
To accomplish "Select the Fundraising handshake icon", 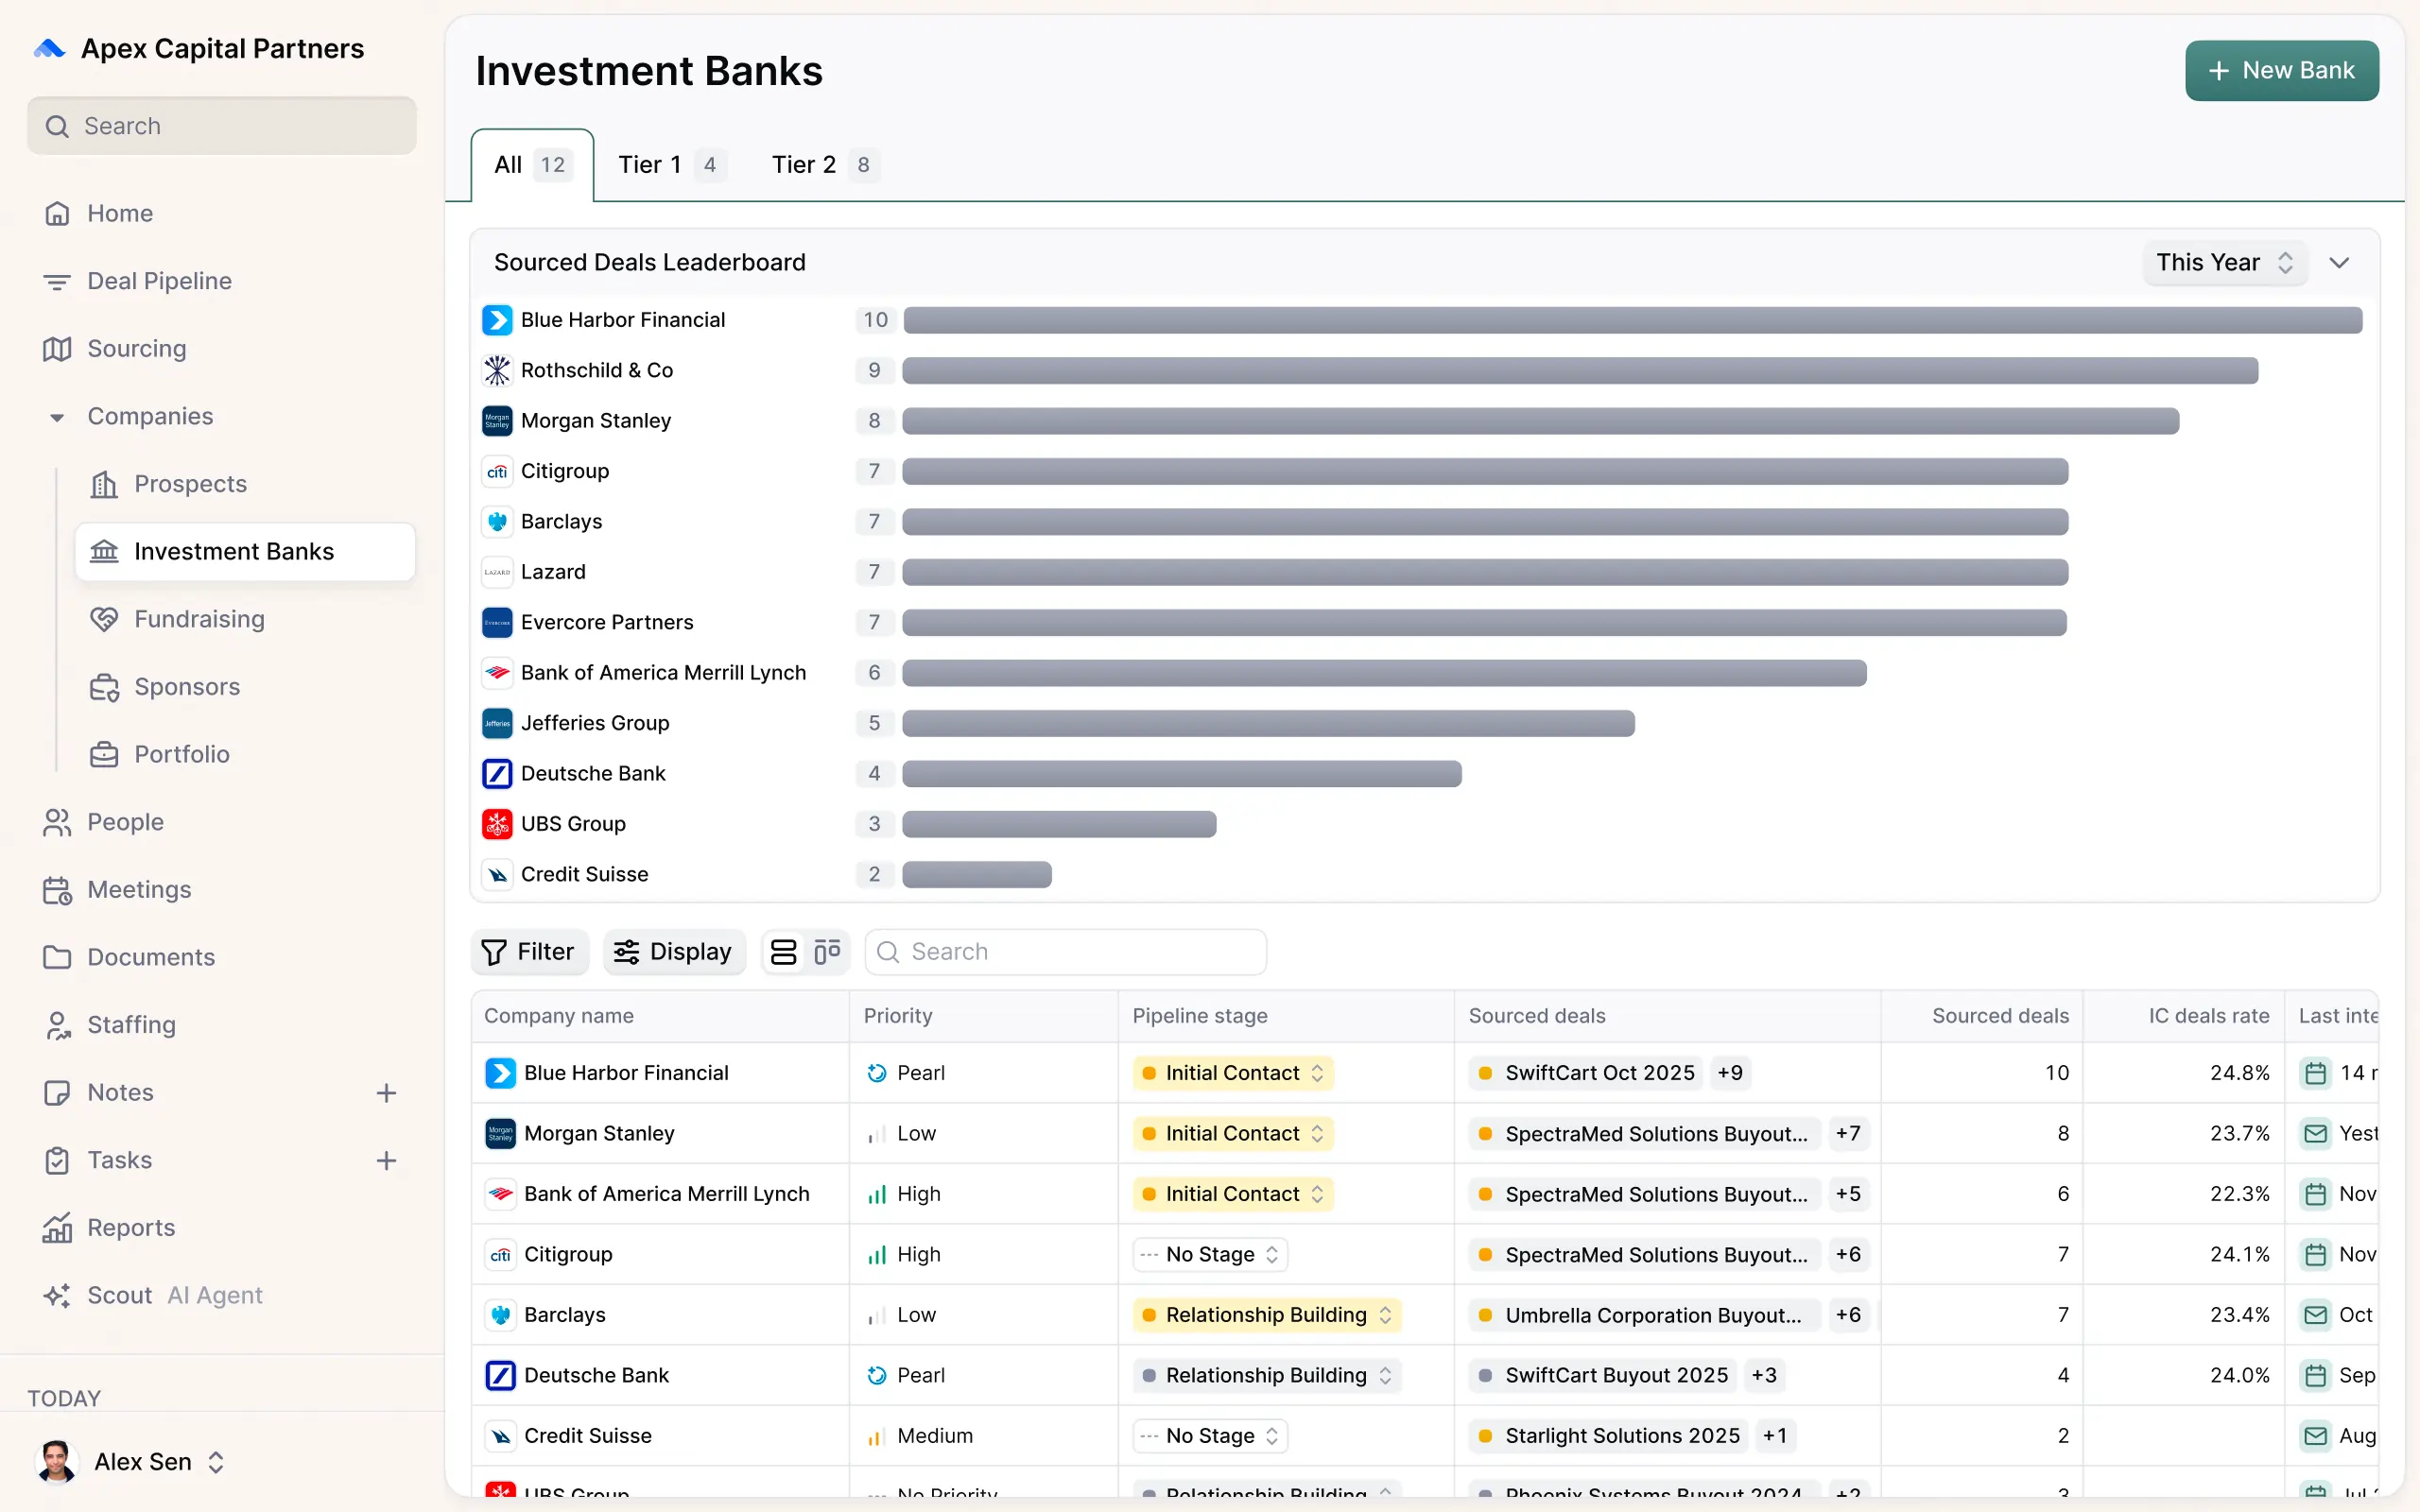I will click(104, 619).
